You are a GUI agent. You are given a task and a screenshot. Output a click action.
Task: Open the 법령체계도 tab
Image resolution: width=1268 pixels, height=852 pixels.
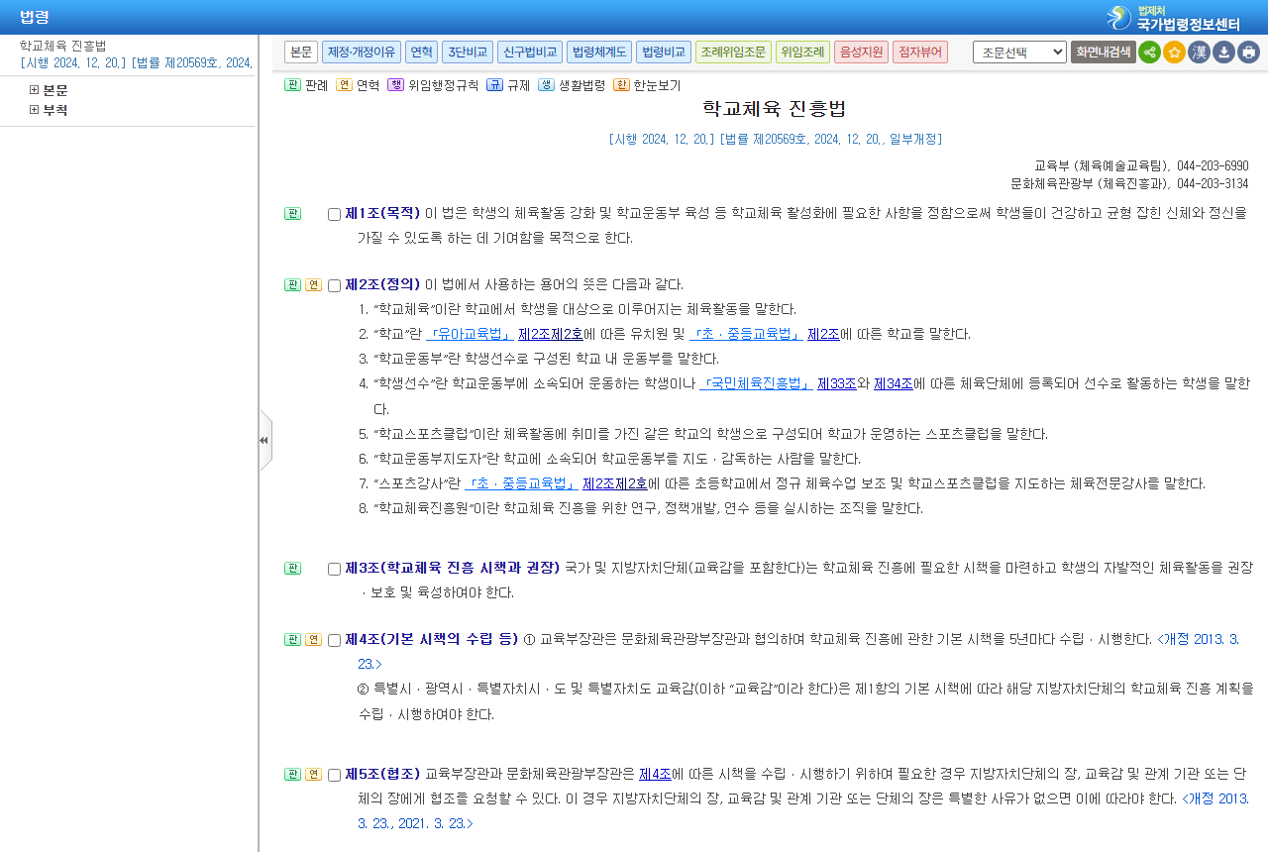tap(599, 53)
